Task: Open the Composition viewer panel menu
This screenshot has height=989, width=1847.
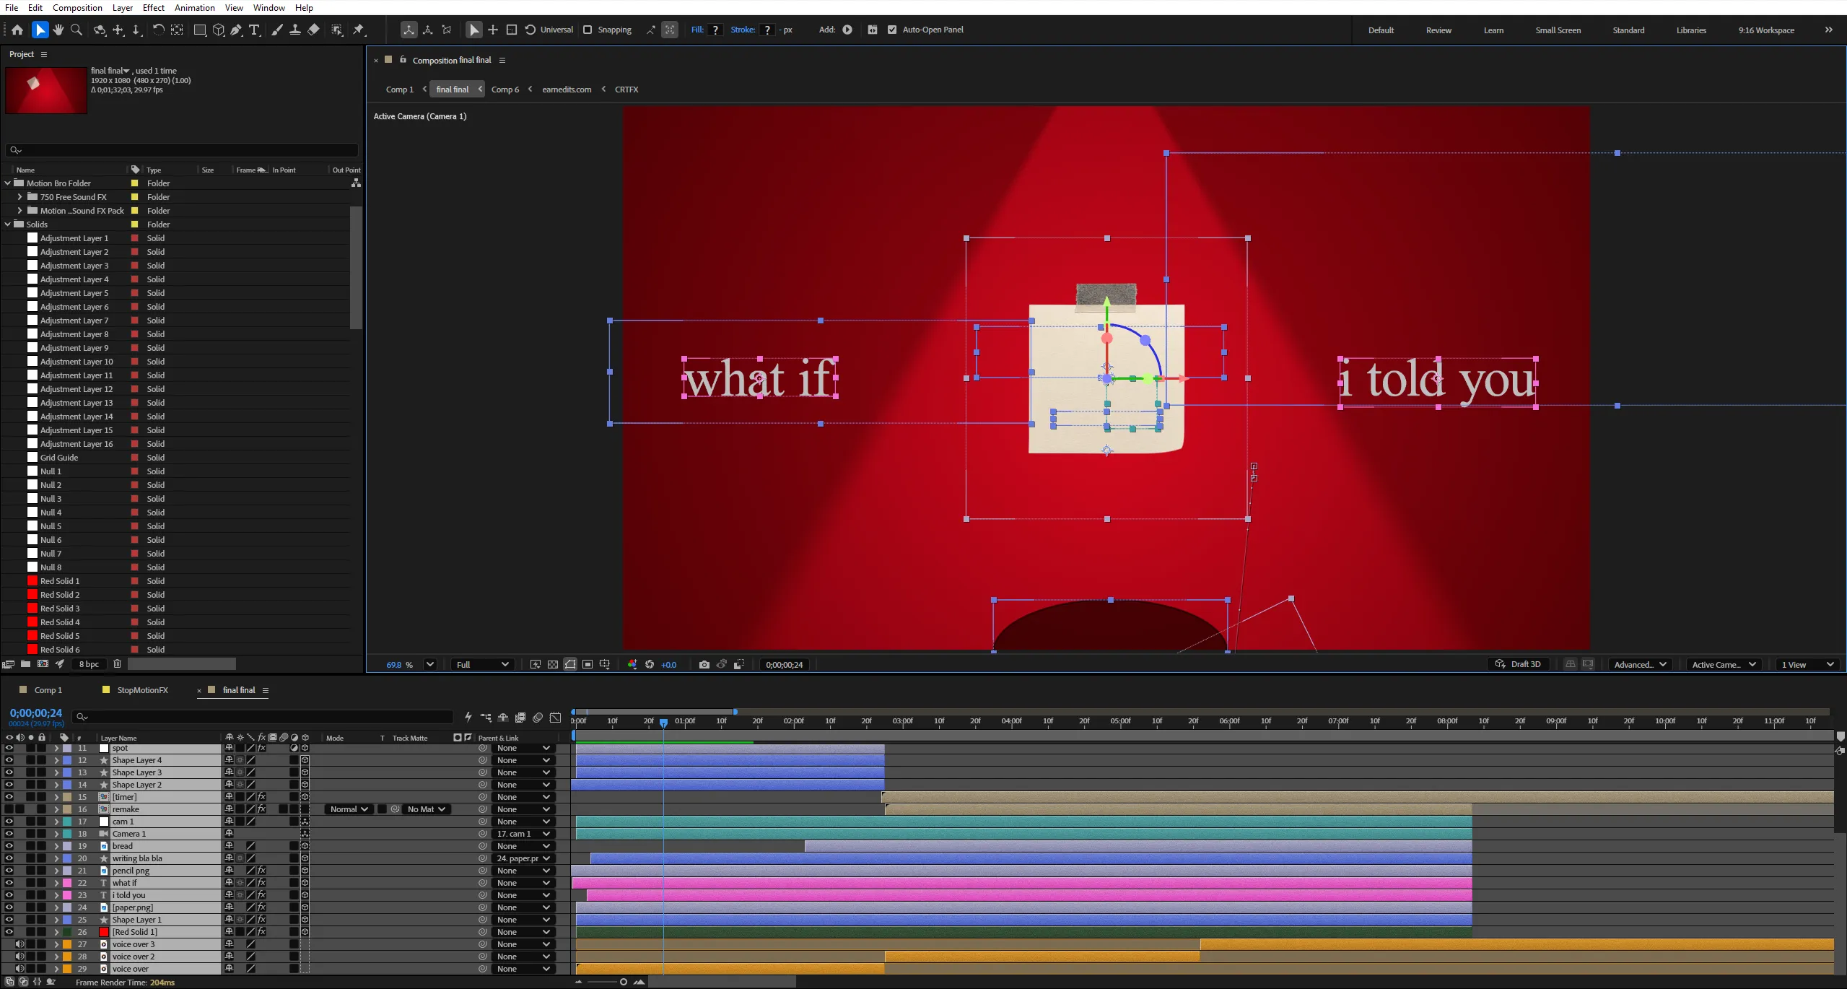Action: click(502, 61)
